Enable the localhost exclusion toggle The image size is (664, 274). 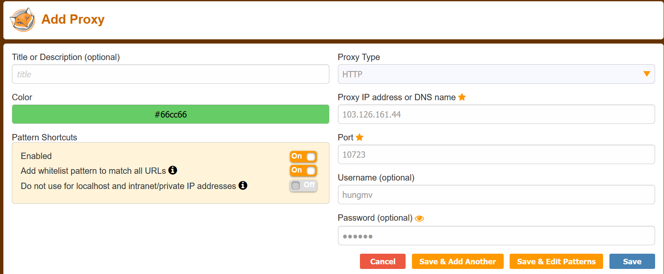303,185
